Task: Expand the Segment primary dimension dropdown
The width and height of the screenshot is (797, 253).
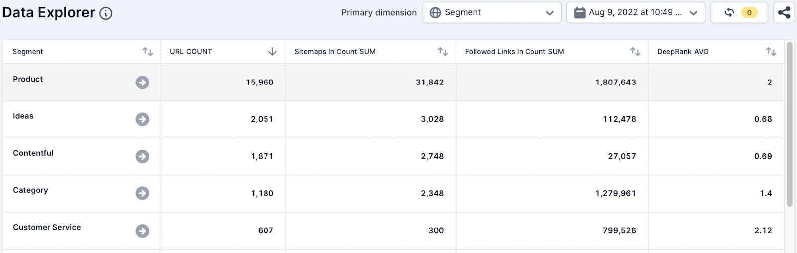Action: coord(492,13)
